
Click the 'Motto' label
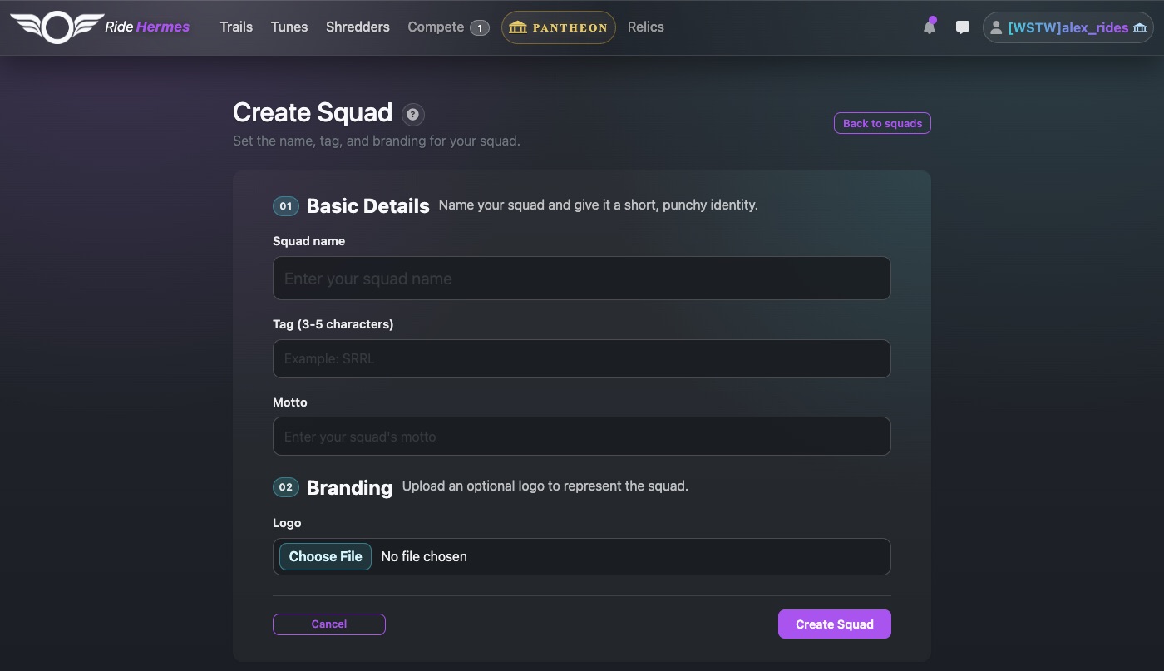pos(290,402)
